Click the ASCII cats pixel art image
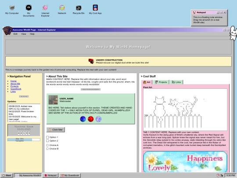Screen dimensions: 237x178 pyautogui.click(x=185, y=110)
